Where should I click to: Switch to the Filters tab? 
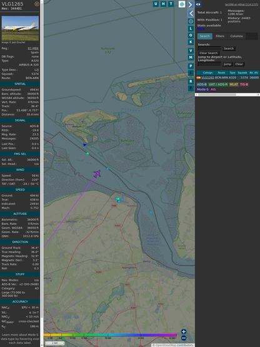[220, 36]
